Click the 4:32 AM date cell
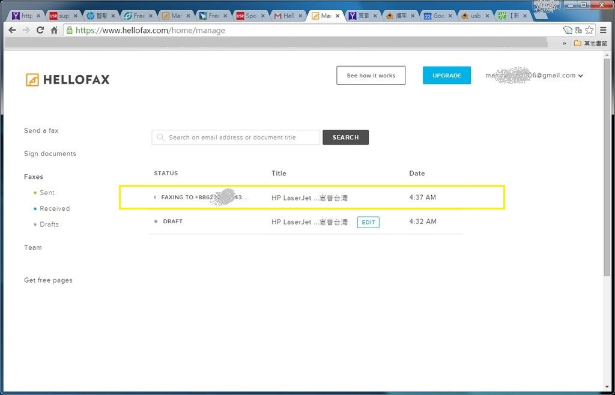 [422, 222]
